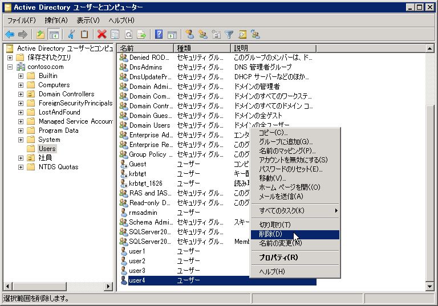Expand the Builtin tree node

(x=21, y=76)
